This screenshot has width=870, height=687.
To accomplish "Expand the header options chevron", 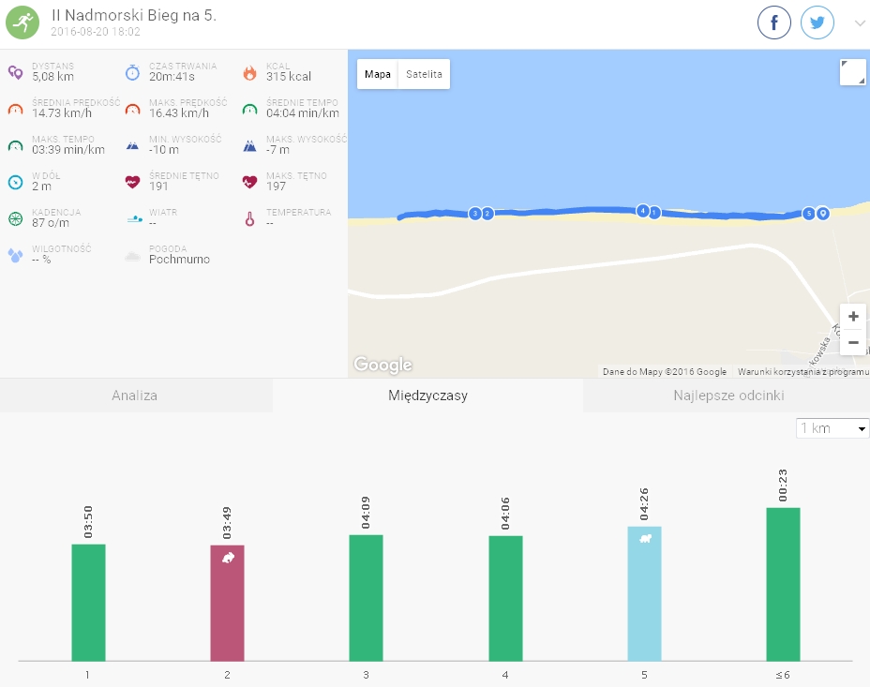I will pyautogui.click(x=859, y=23).
